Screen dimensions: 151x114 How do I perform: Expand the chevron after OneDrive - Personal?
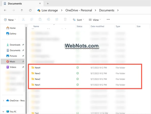click(95, 10)
